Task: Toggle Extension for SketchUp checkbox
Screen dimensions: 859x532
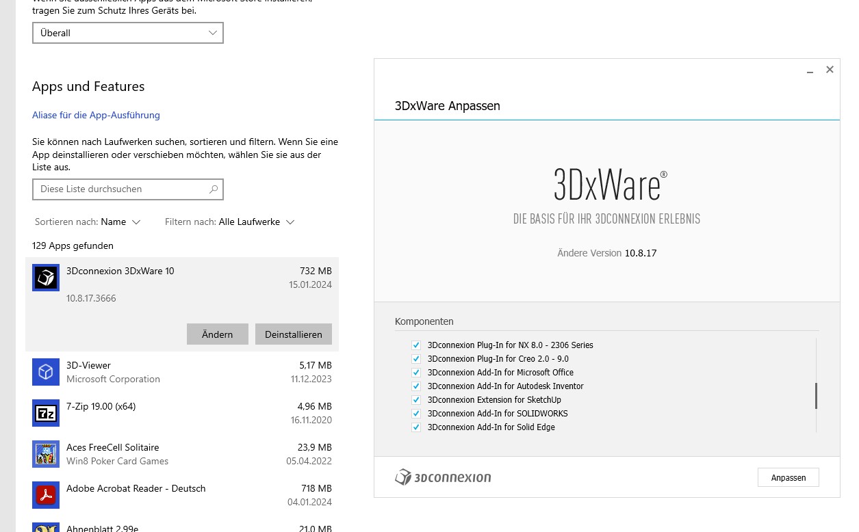Action: coord(415,400)
